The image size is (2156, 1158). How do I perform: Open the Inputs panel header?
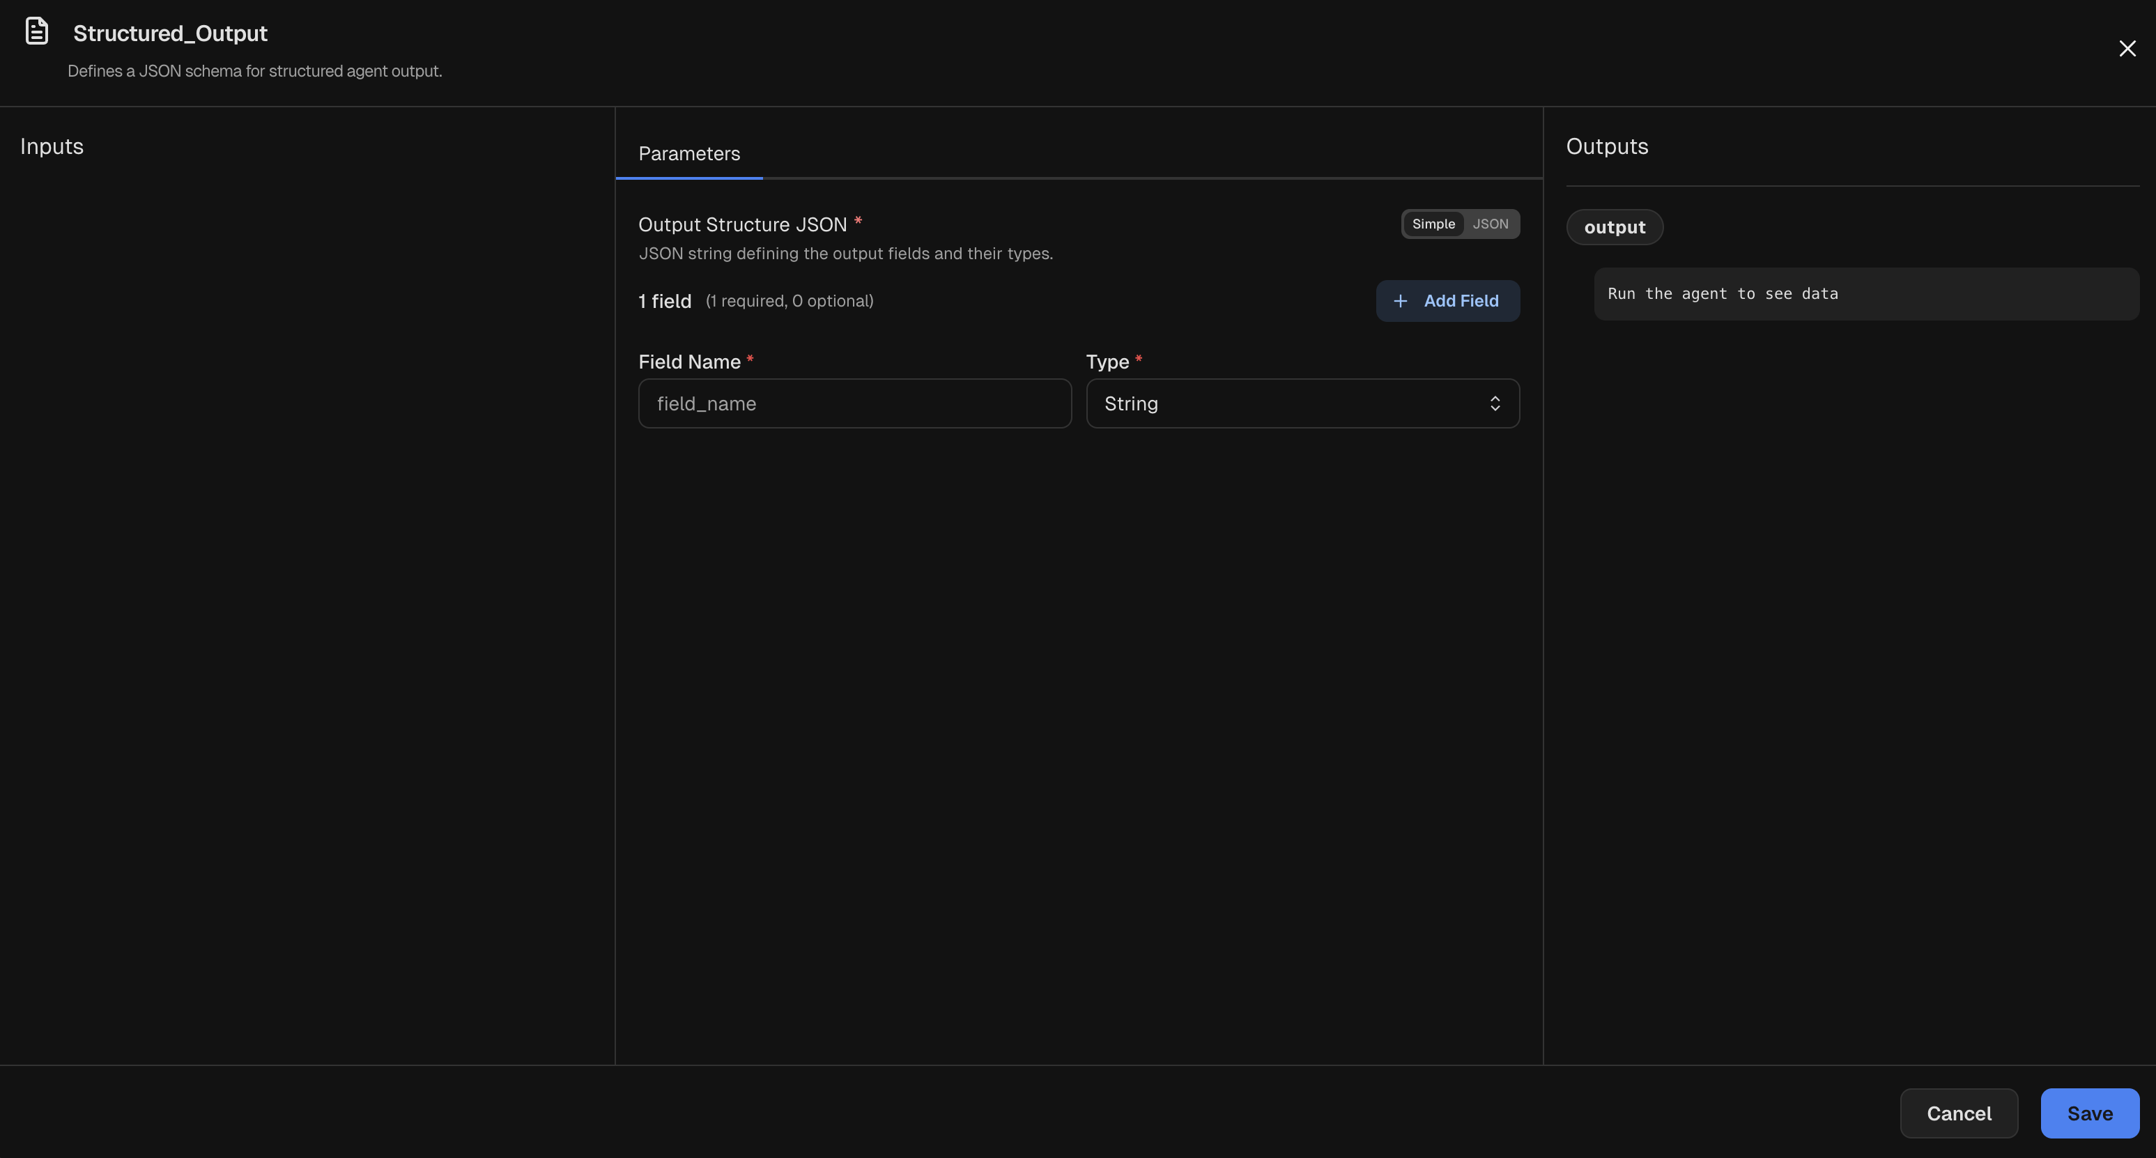click(x=52, y=146)
